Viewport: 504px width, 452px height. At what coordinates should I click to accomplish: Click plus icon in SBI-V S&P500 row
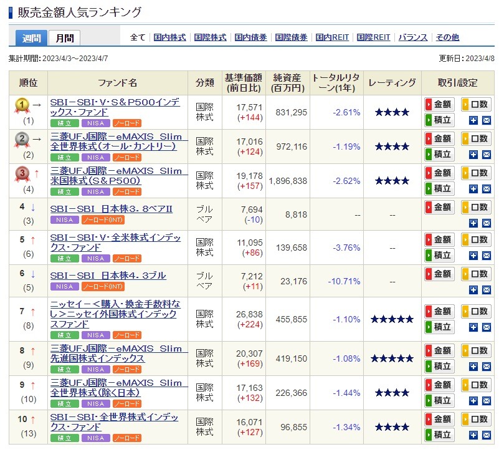coord(473,120)
